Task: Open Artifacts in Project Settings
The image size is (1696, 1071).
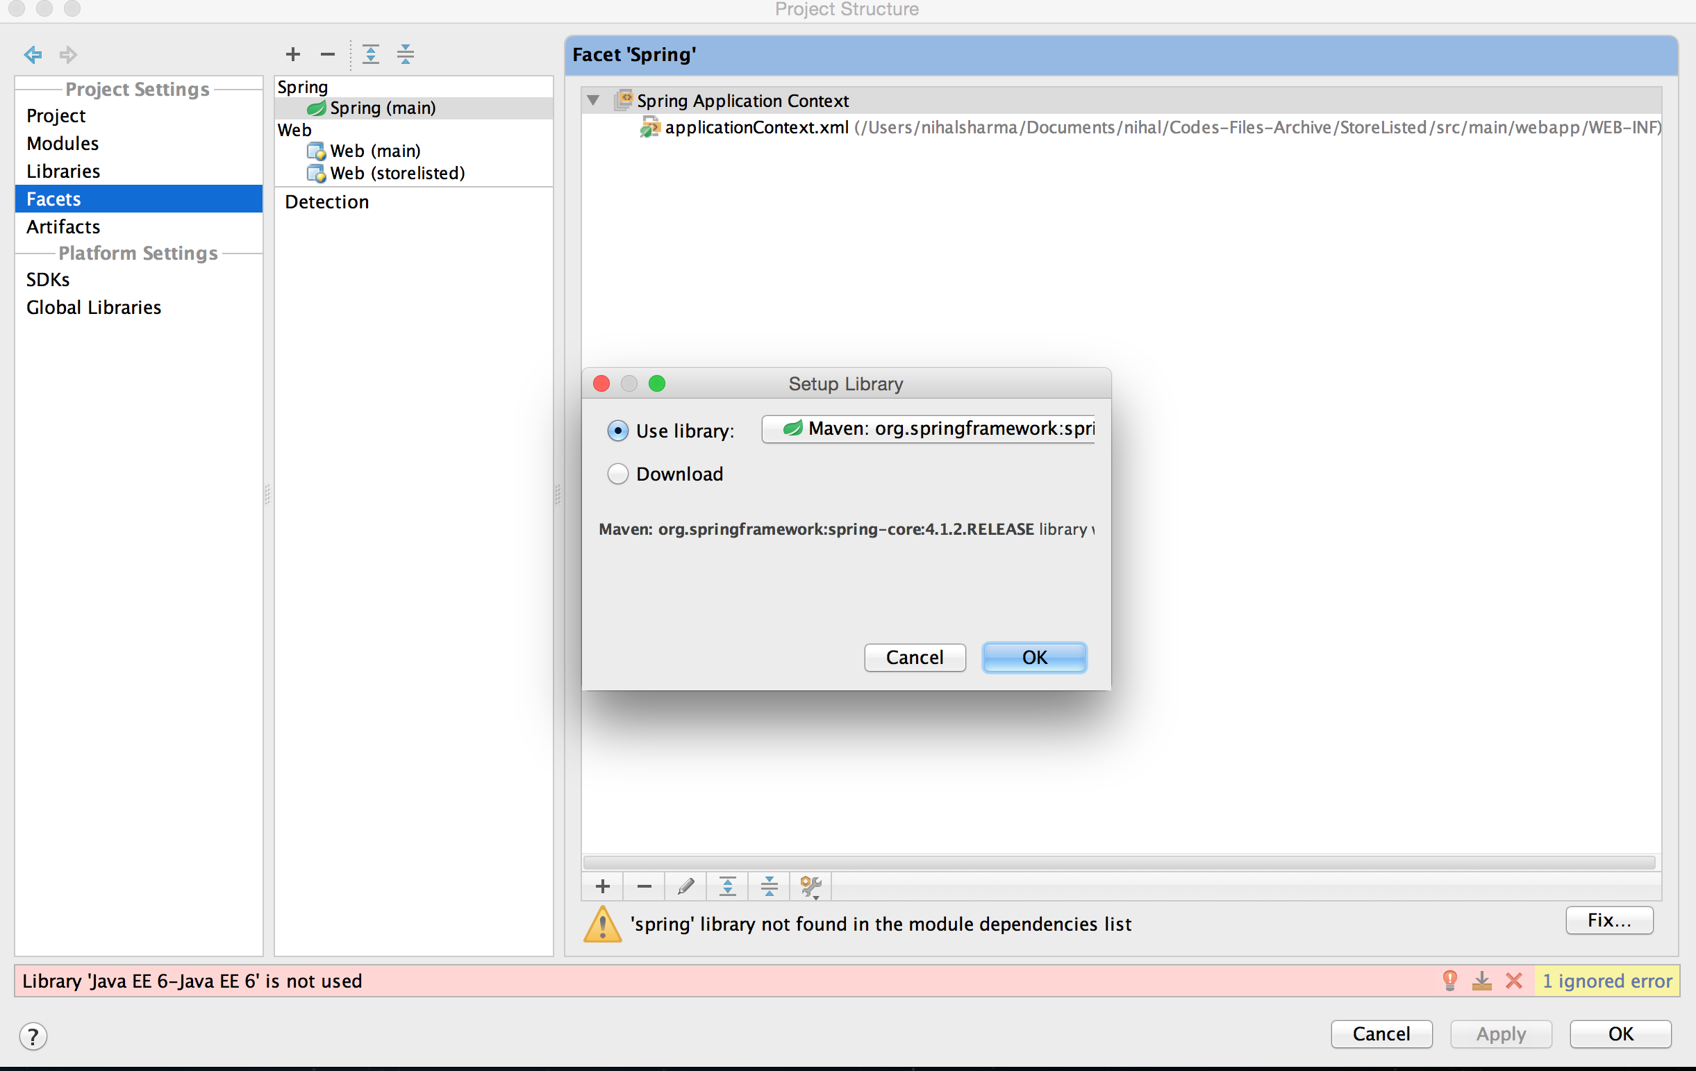Action: coord(63,226)
